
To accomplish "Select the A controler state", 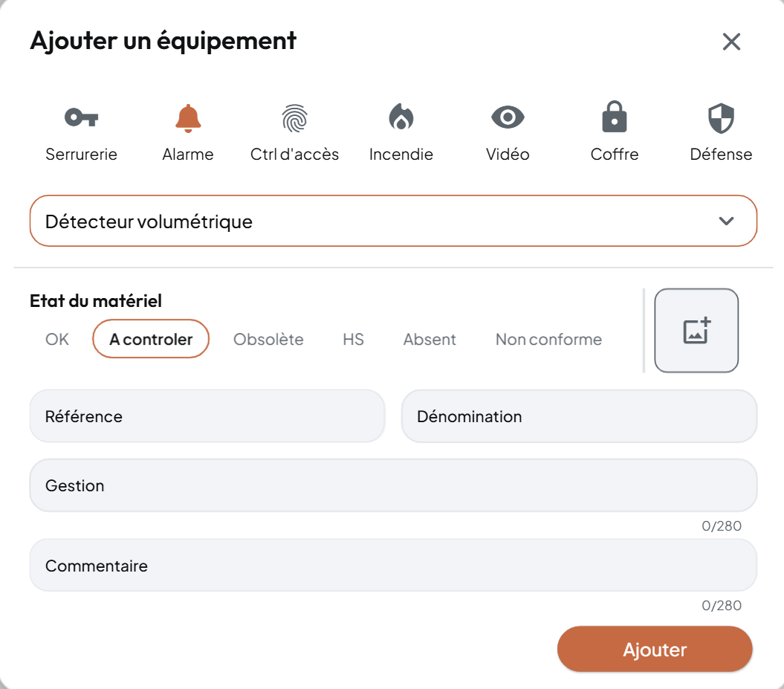I will [x=151, y=340].
